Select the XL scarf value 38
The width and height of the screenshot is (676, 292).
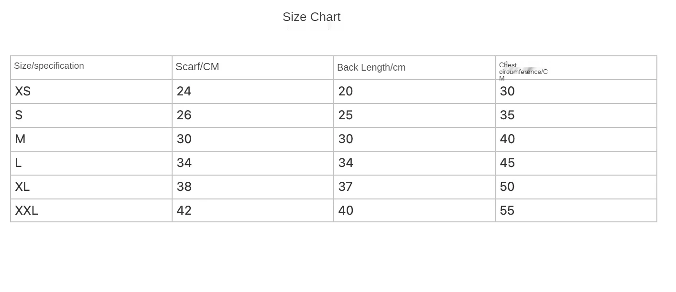coord(184,187)
